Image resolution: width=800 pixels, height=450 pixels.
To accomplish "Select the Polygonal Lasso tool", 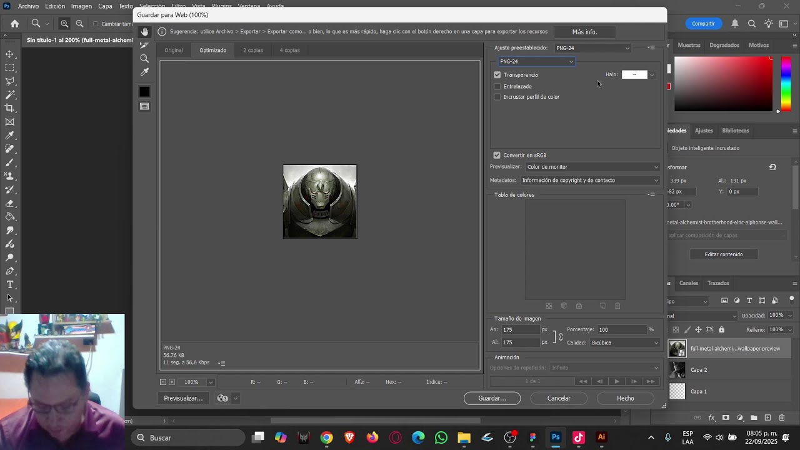I will coord(9,81).
